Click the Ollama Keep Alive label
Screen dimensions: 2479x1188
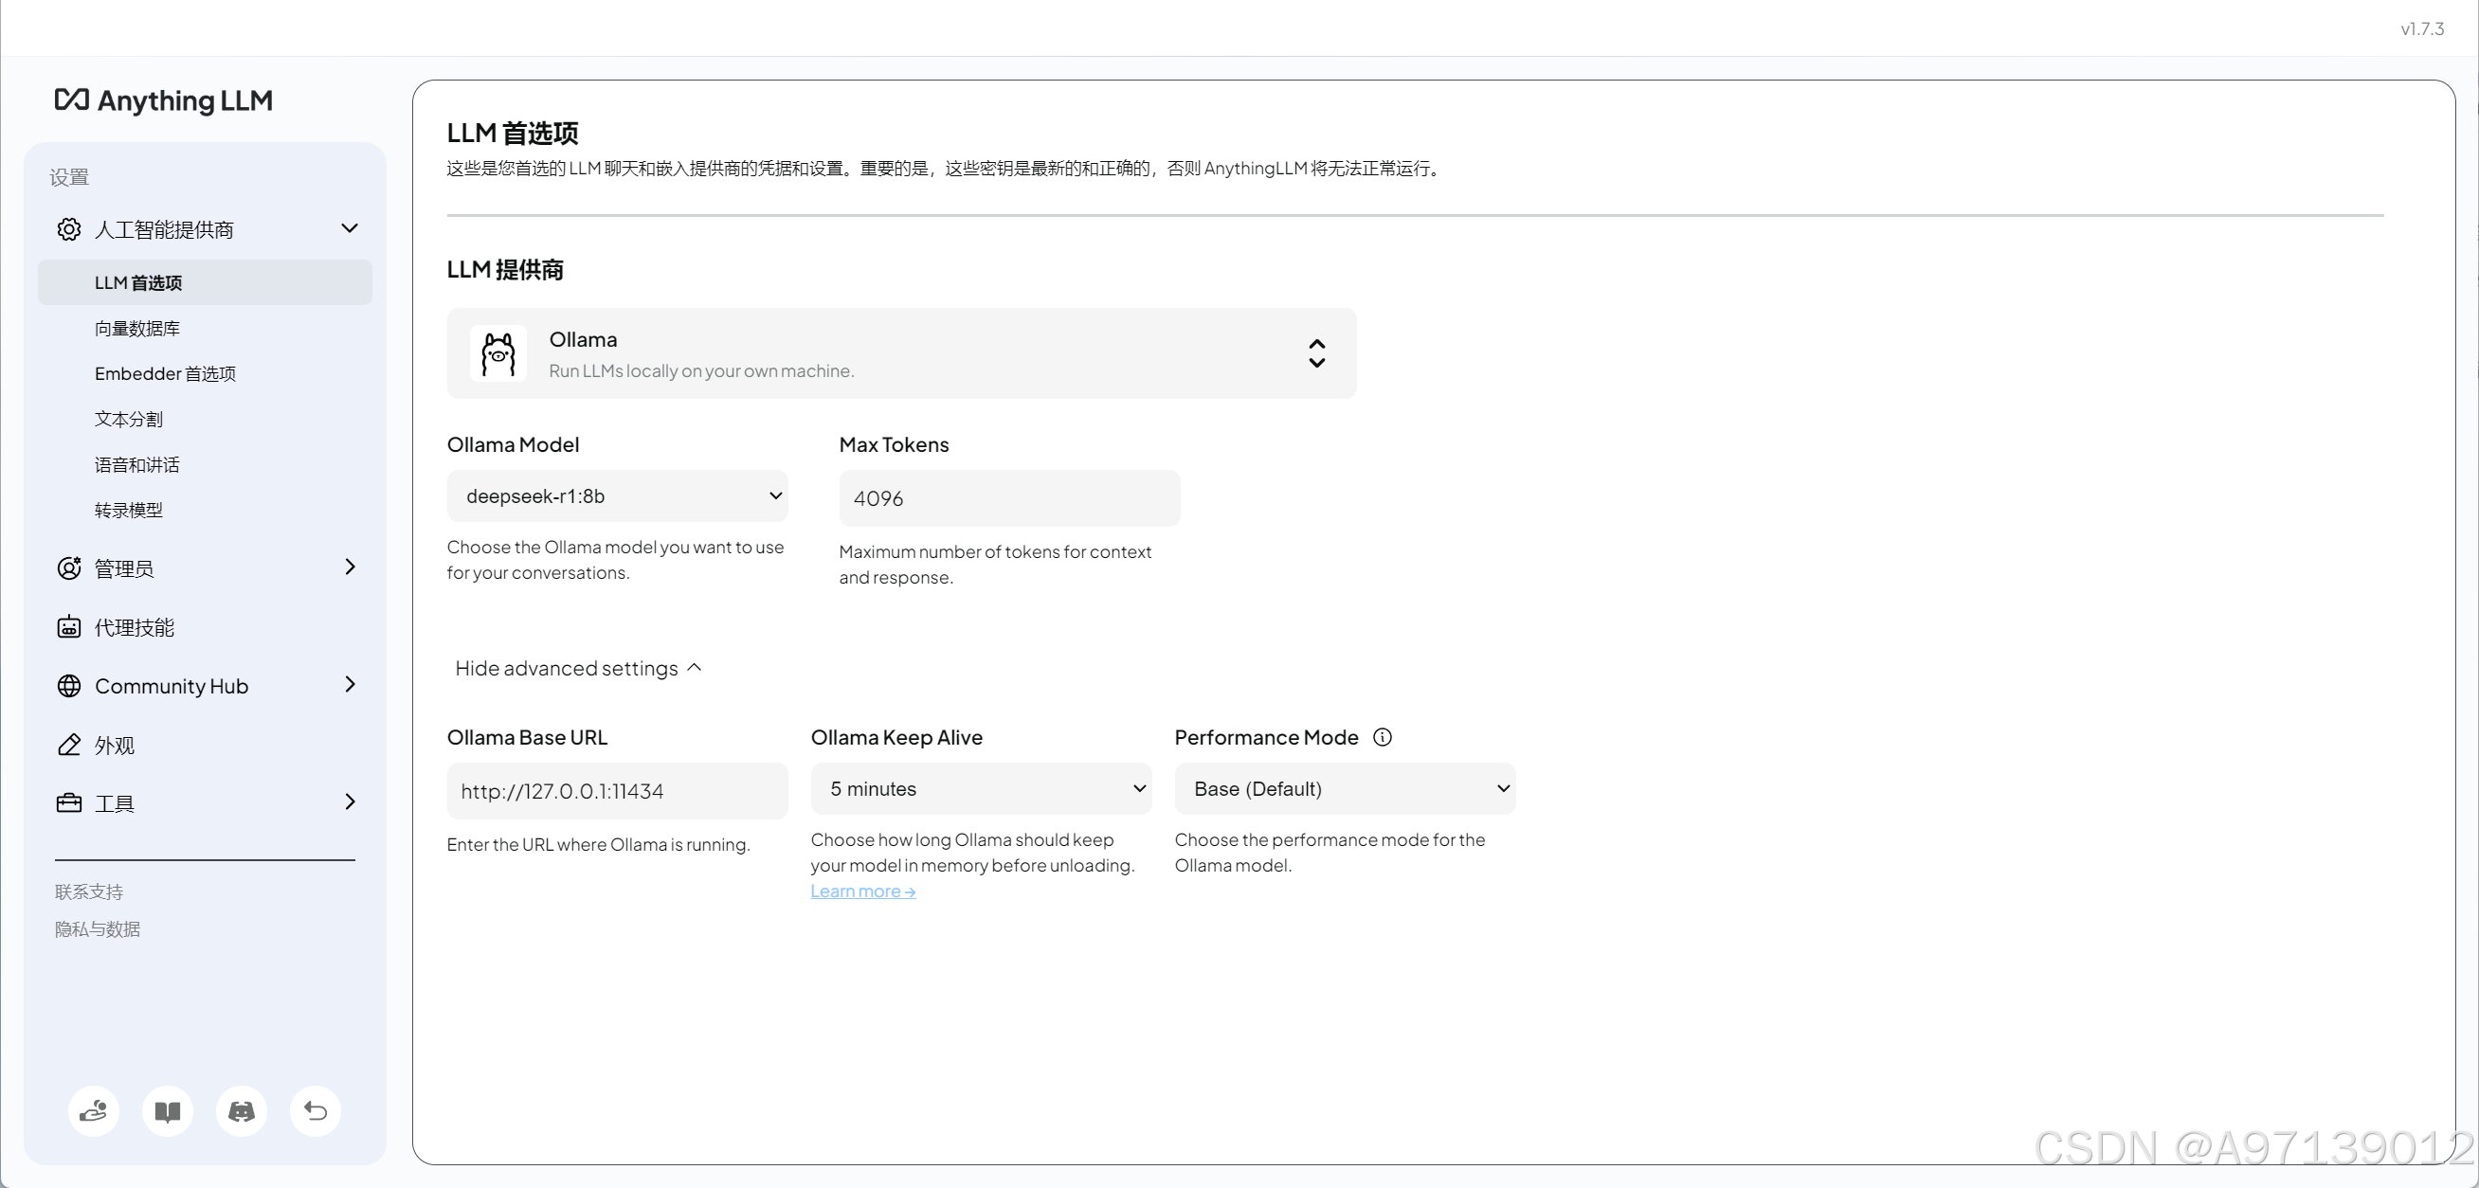click(896, 738)
